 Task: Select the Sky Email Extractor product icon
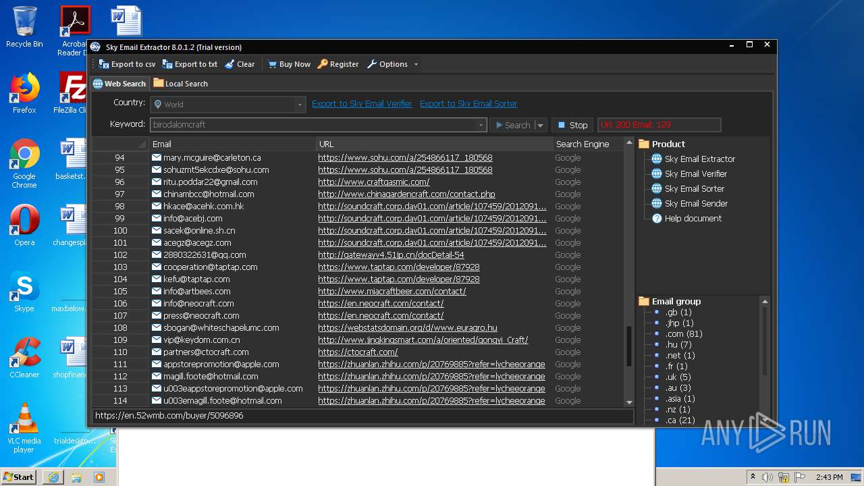pyautogui.click(x=656, y=159)
